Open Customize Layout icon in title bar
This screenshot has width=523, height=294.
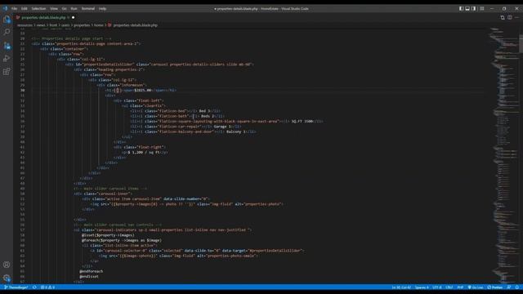click(481, 8)
